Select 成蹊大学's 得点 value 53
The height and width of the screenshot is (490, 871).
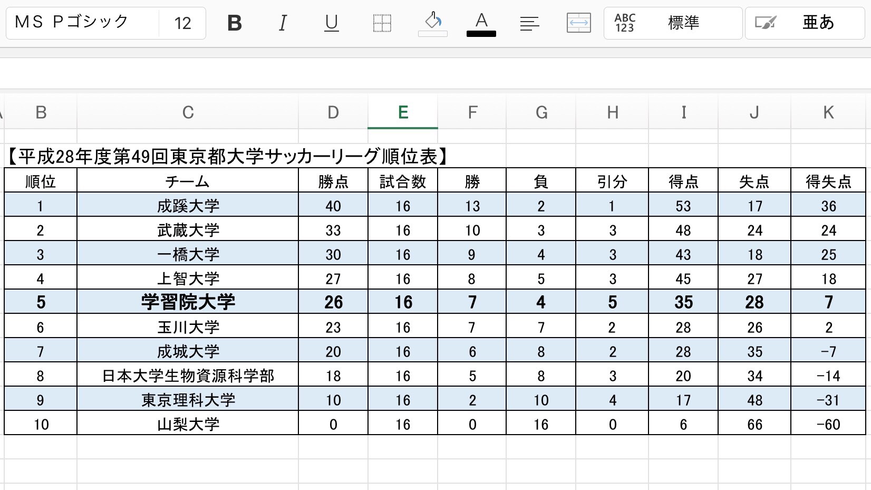[x=683, y=205]
